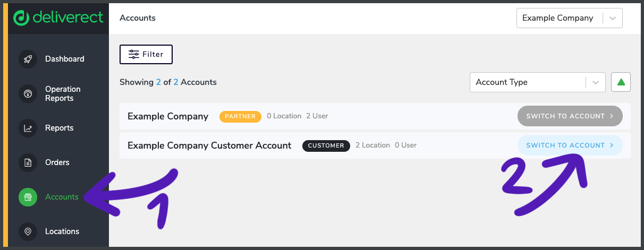The image size is (644, 250).
Task: Open the Account Type sort dropdown
Action: pyautogui.click(x=538, y=82)
